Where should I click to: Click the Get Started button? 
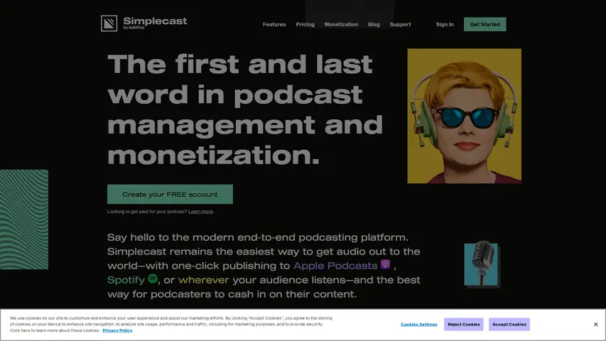click(x=485, y=24)
